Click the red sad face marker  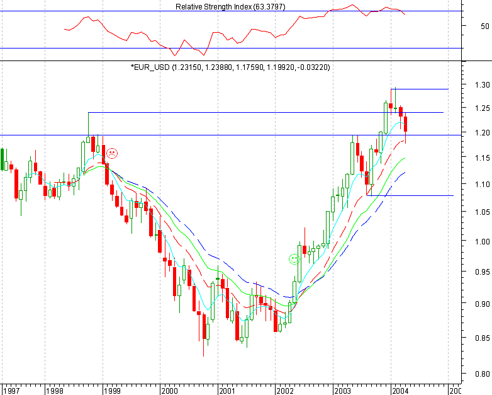112,153
